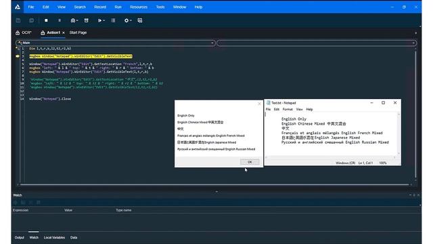Open the Edit menu in UFT

45,7
